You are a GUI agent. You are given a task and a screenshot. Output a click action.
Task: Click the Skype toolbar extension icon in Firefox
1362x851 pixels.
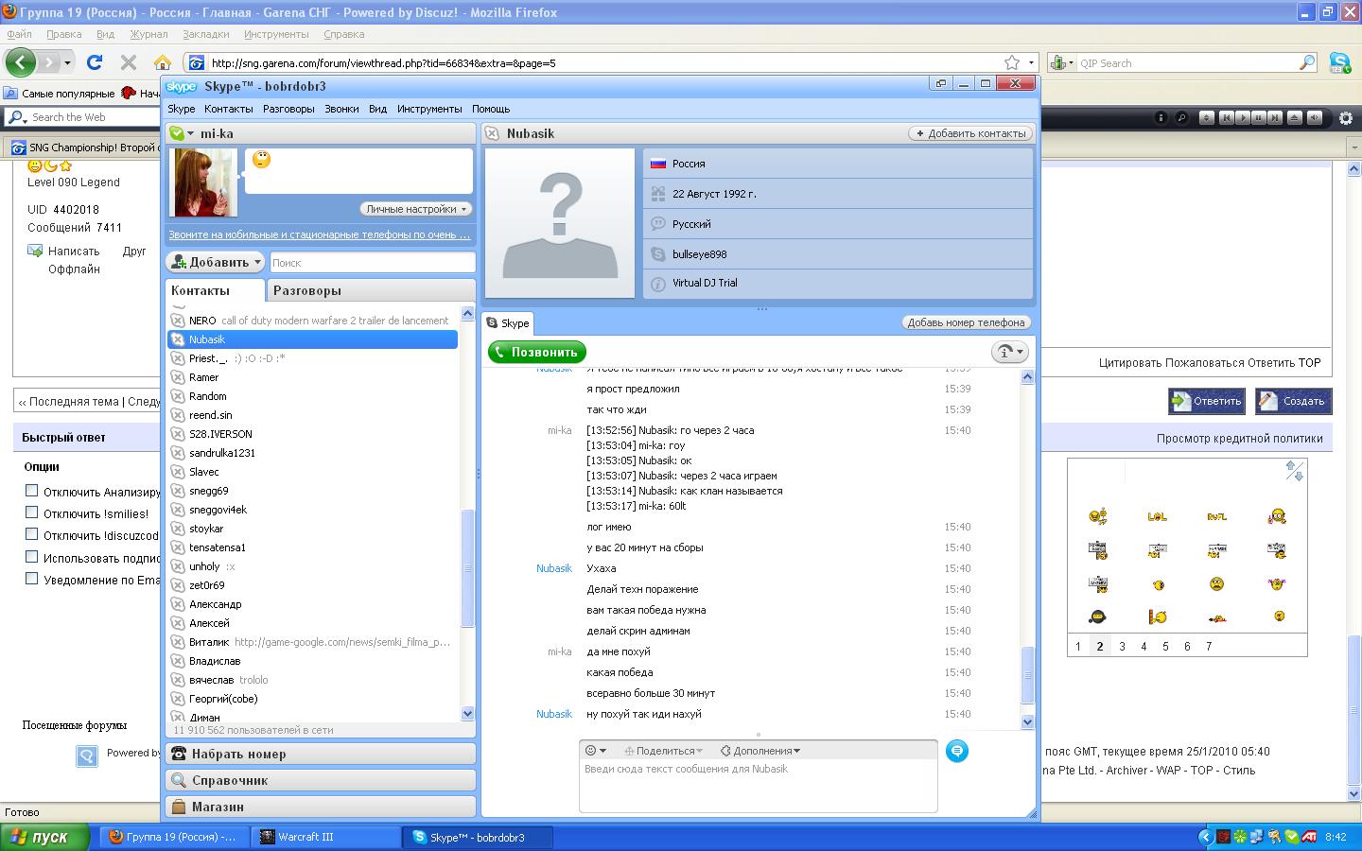pyautogui.click(x=1339, y=62)
